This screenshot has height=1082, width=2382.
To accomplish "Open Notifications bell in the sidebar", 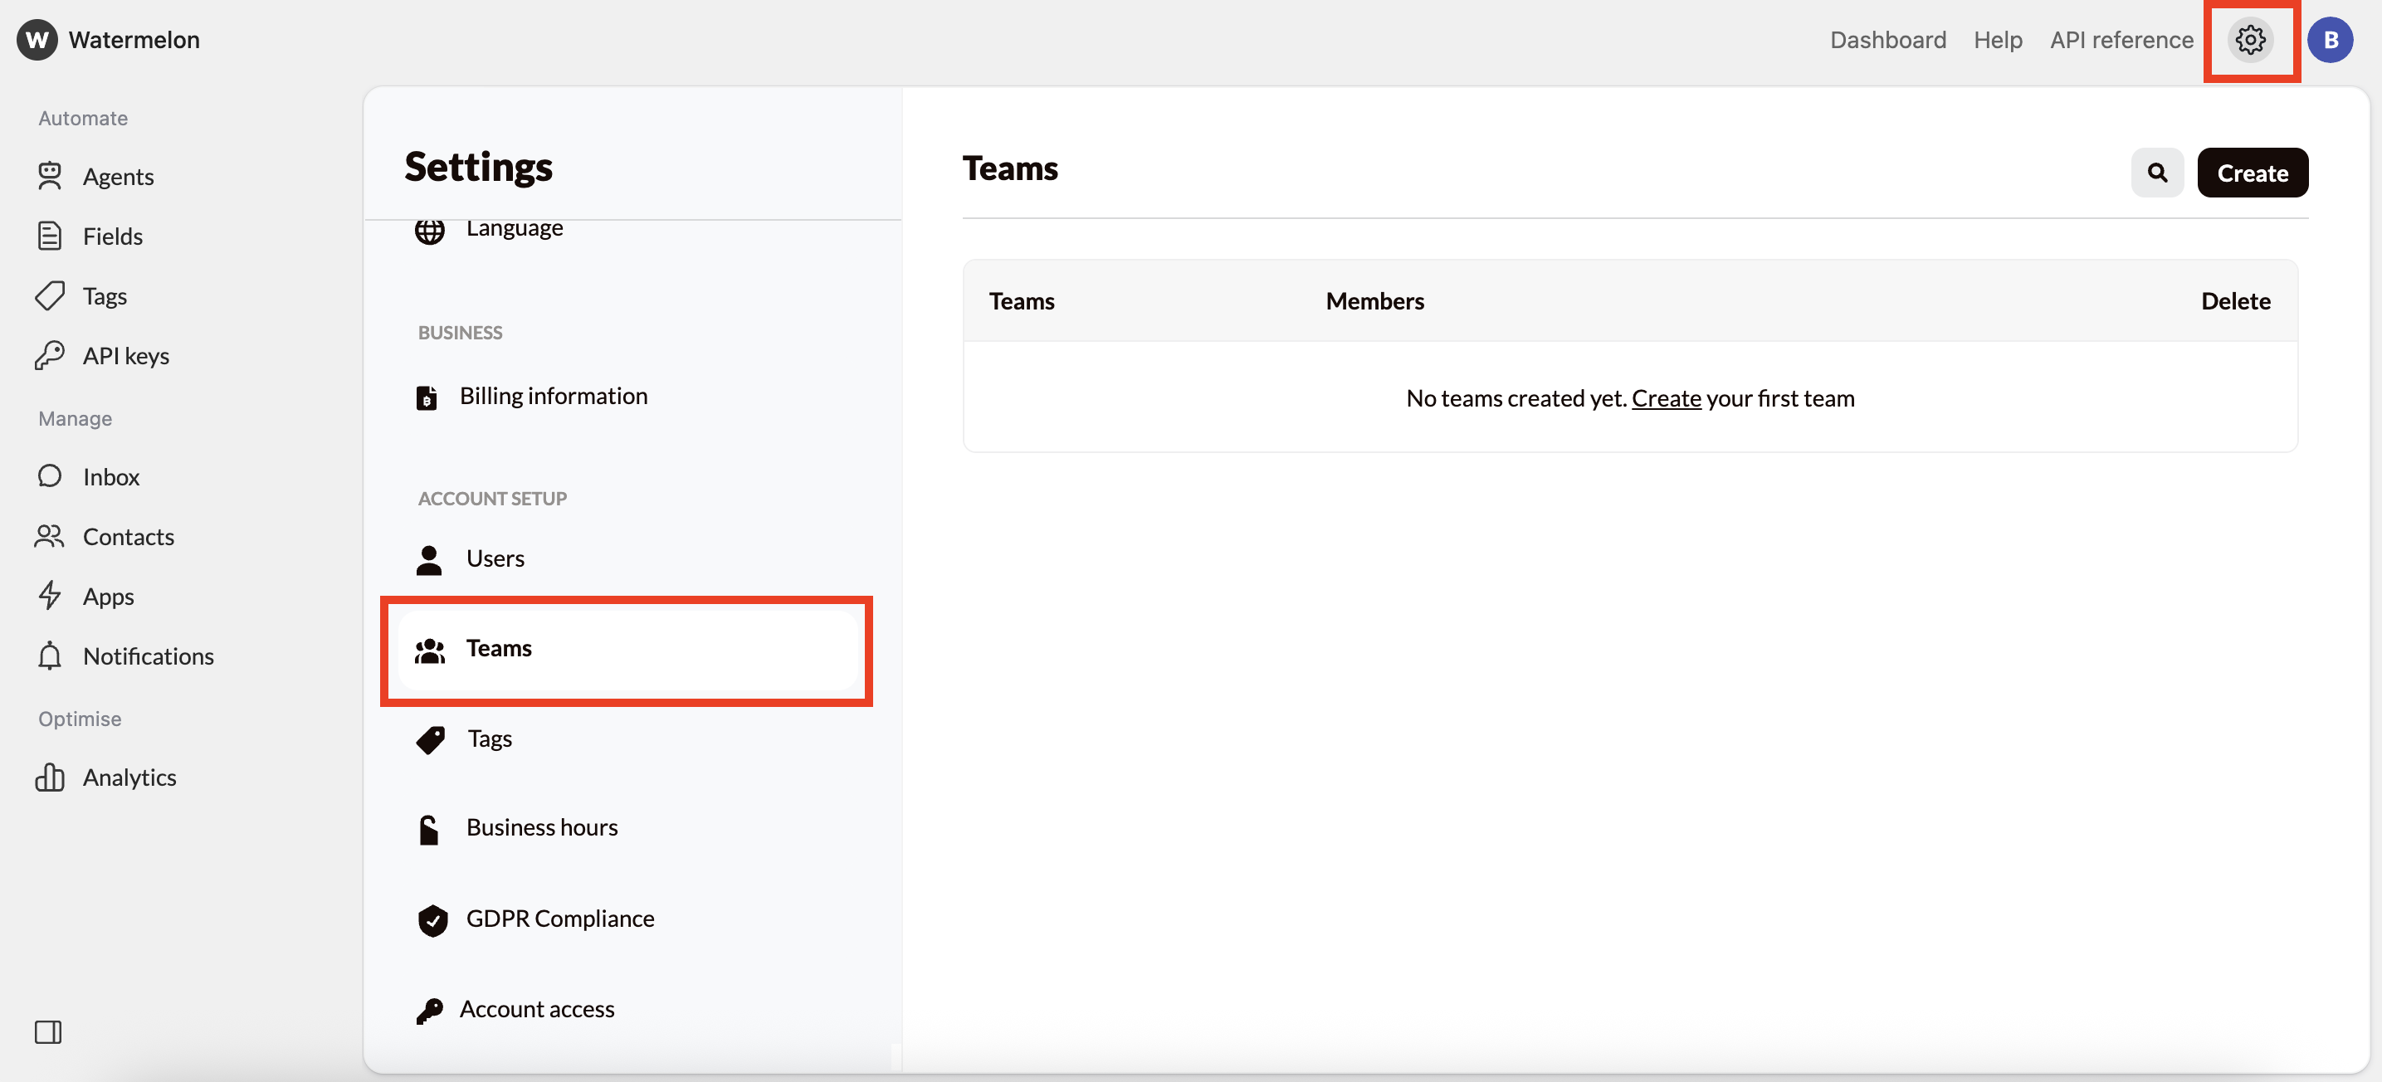I will (148, 656).
